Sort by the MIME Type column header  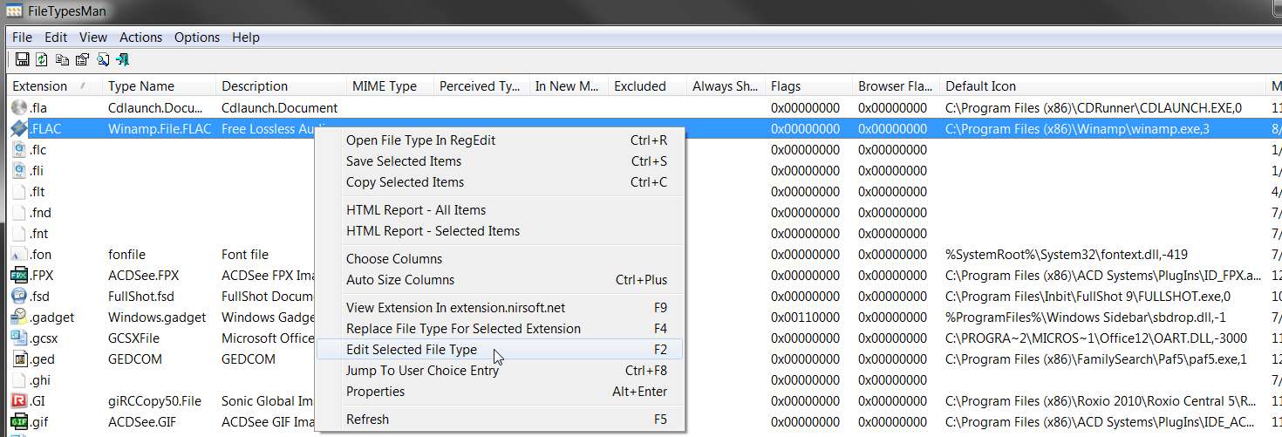[390, 86]
